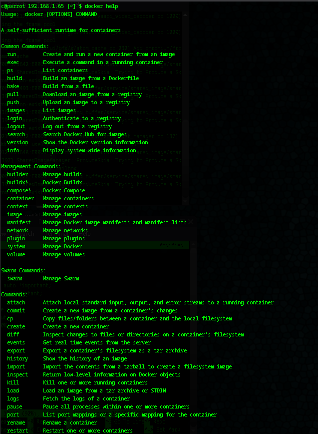
Task: Click the 'run' command in Common Commands
Action: [x=11, y=54]
